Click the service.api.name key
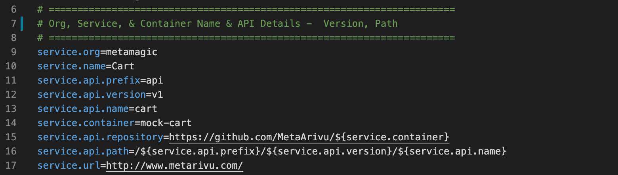The height and width of the screenshot is (175, 618). coord(83,109)
